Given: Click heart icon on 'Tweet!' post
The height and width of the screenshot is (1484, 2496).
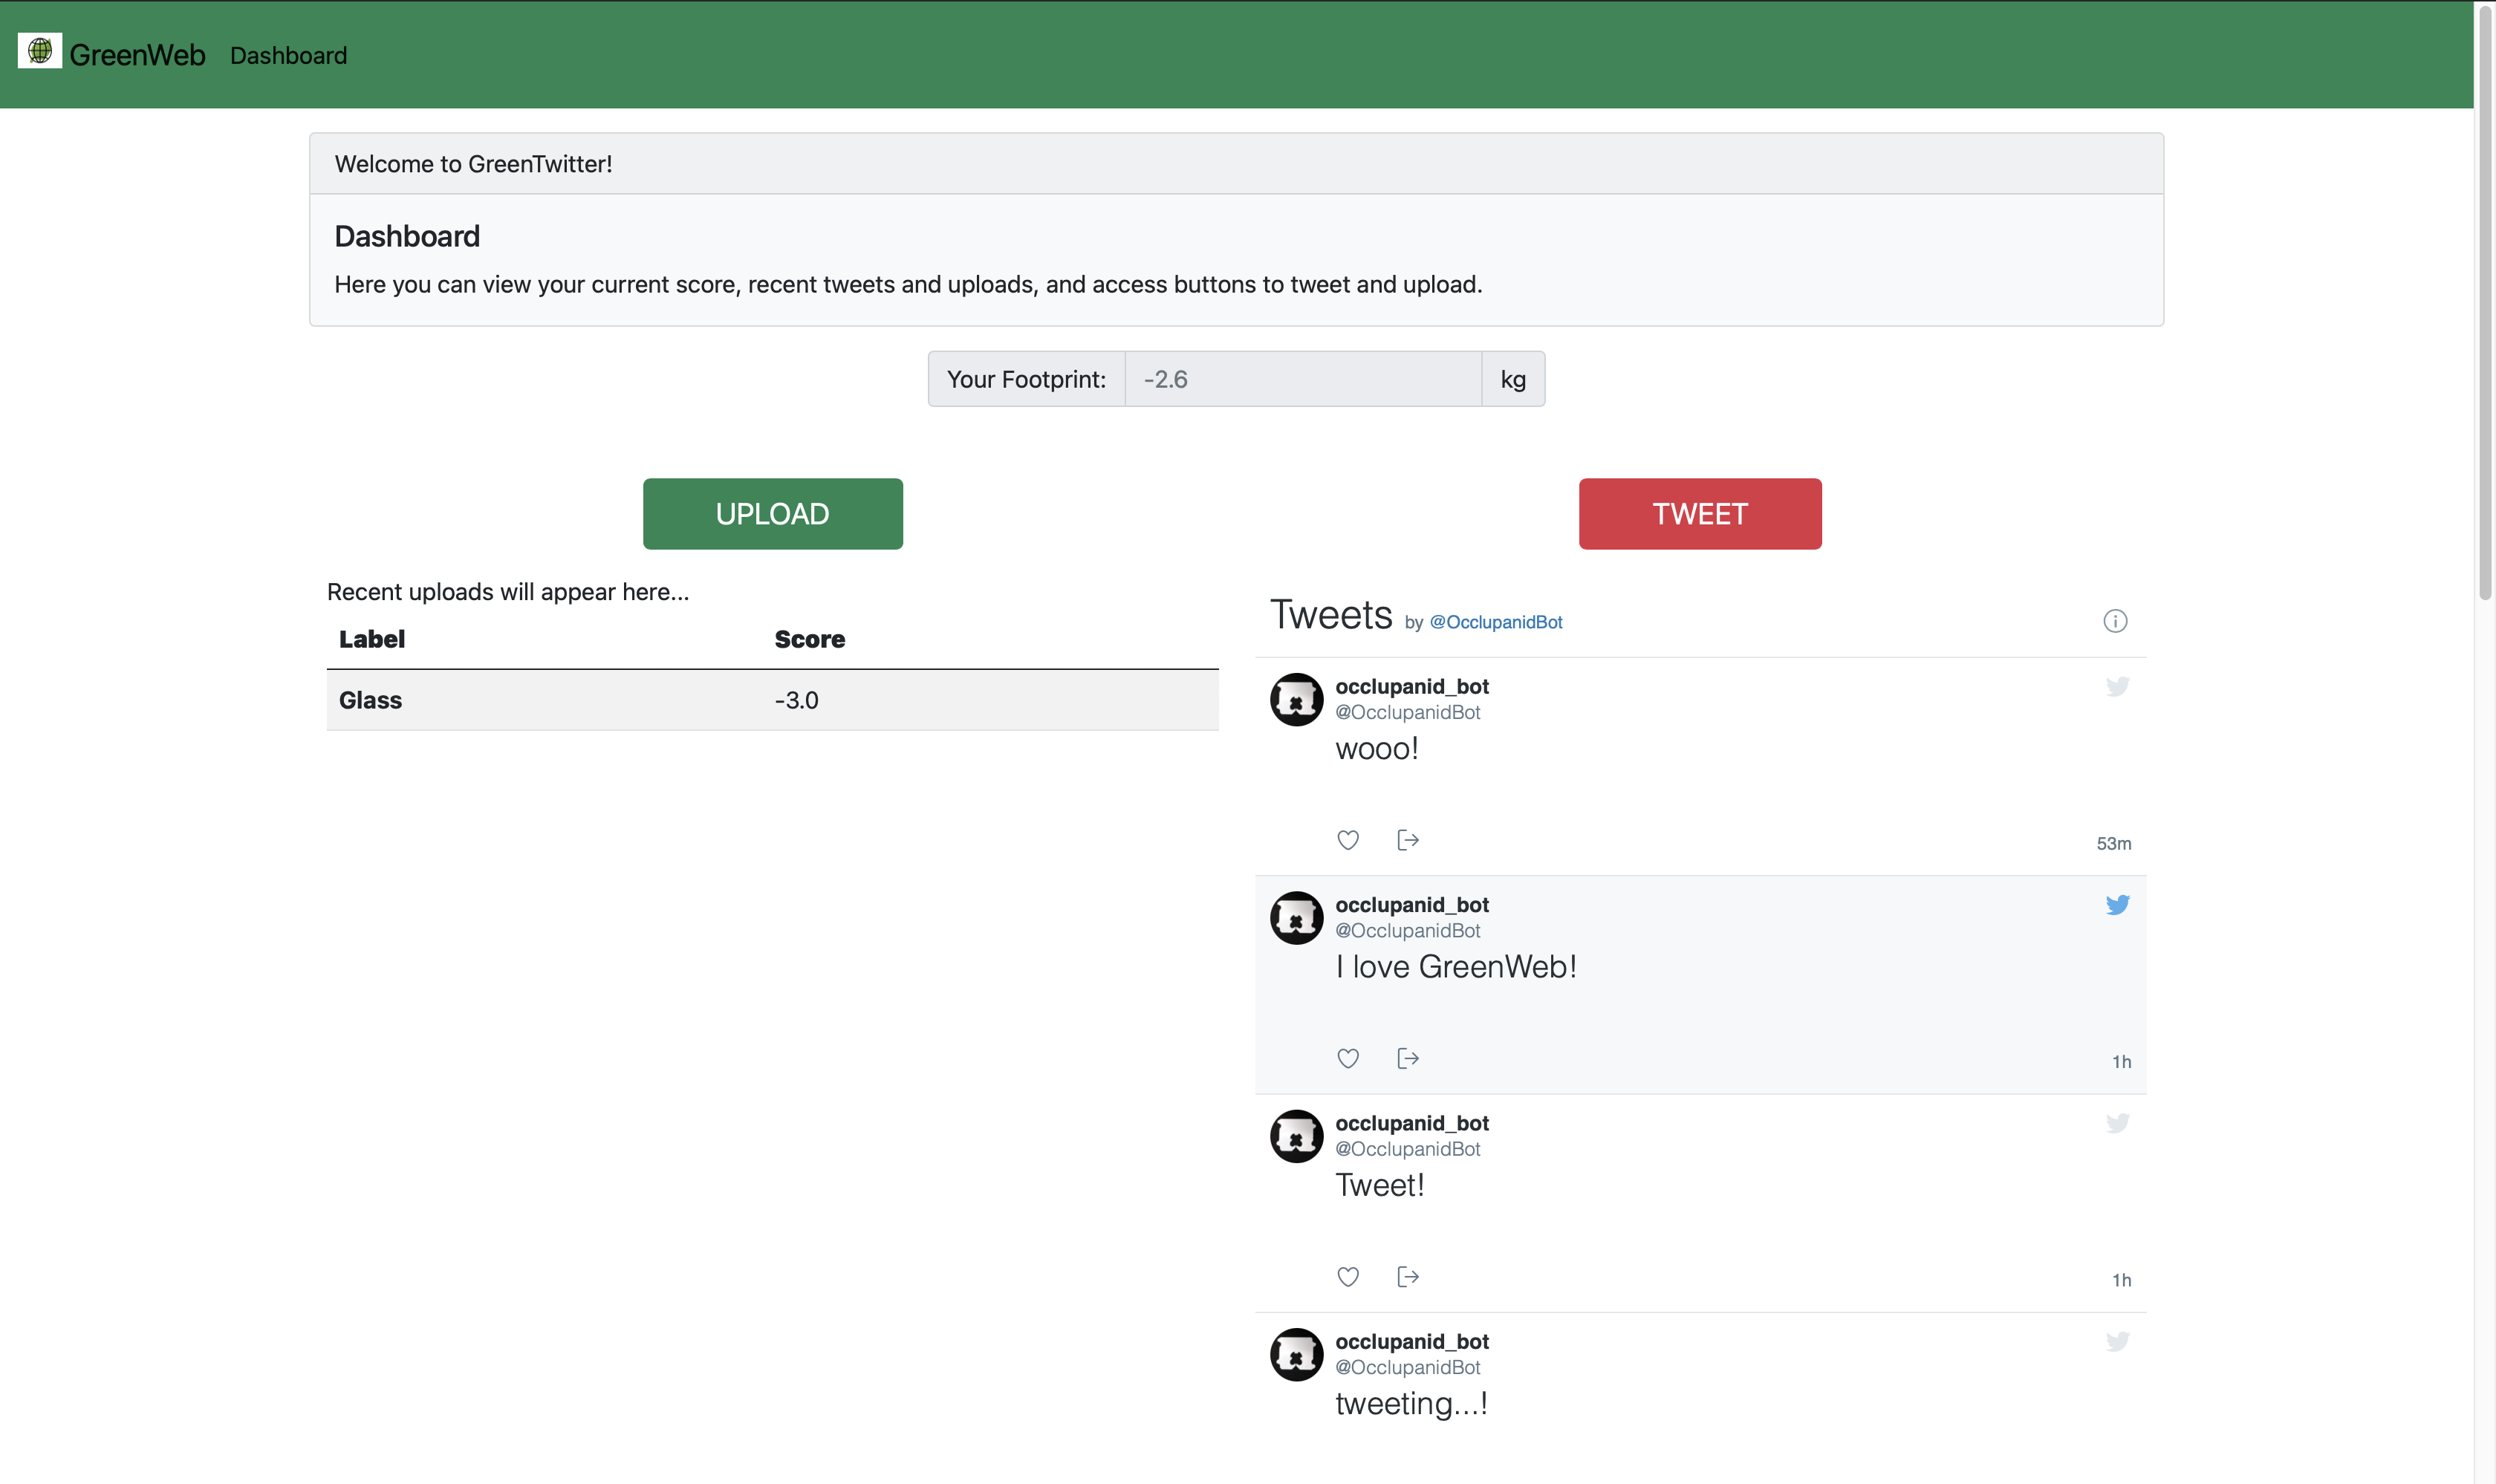Looking at the screenshot, I should 1347,1277.
